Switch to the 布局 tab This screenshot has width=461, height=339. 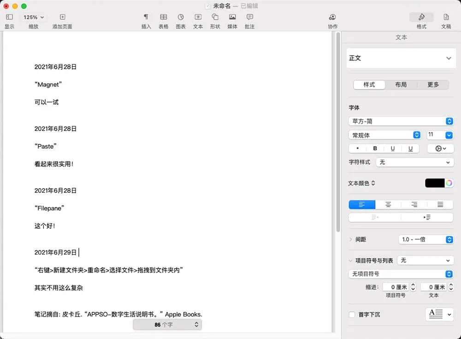[x=401, y=84]
